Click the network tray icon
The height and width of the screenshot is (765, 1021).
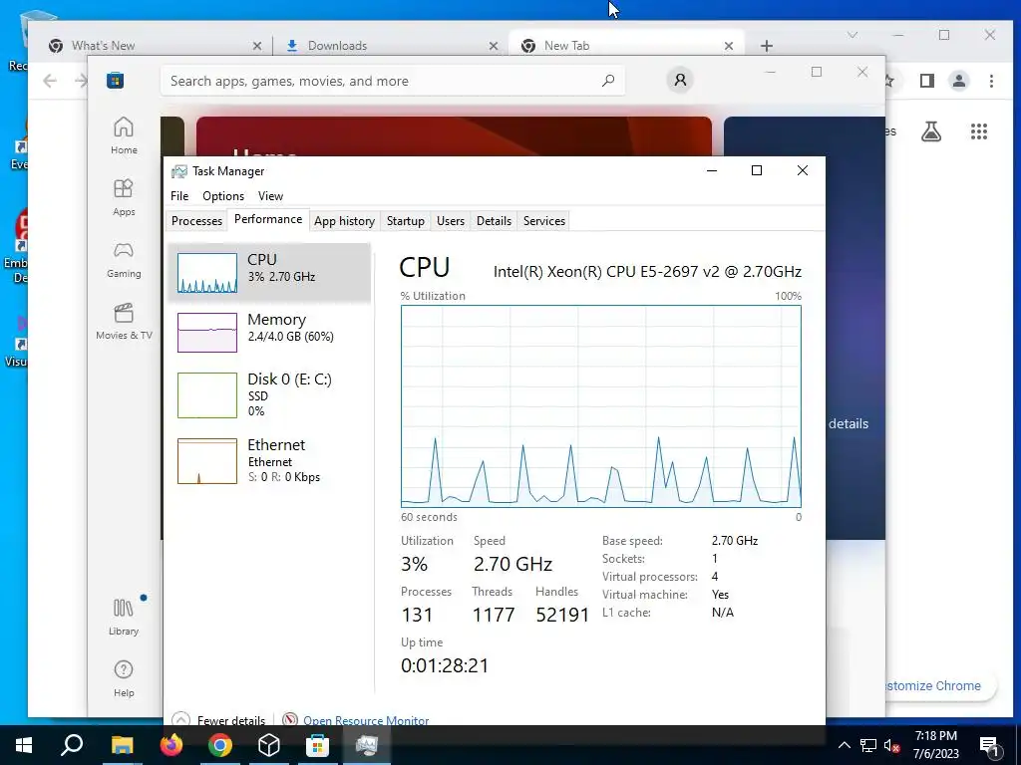(x=868, y=745)
